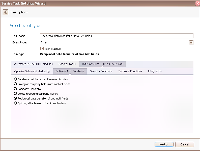Select Reciprocal data transfer of two Act! fields radio
200x151 pixels.
(15, 98)
